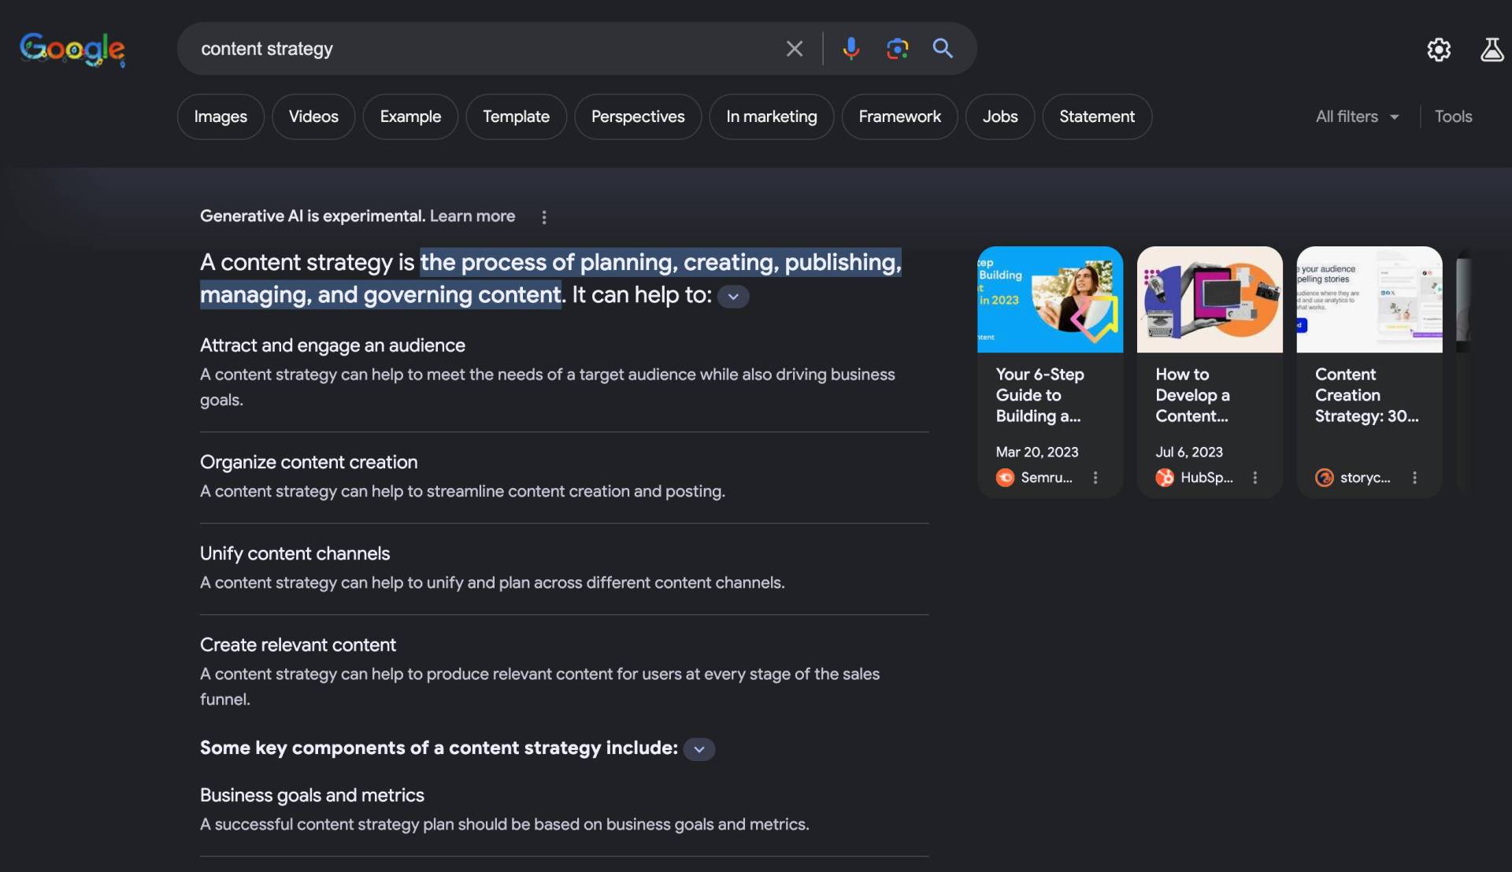Click the Google logo

[72, 49]
